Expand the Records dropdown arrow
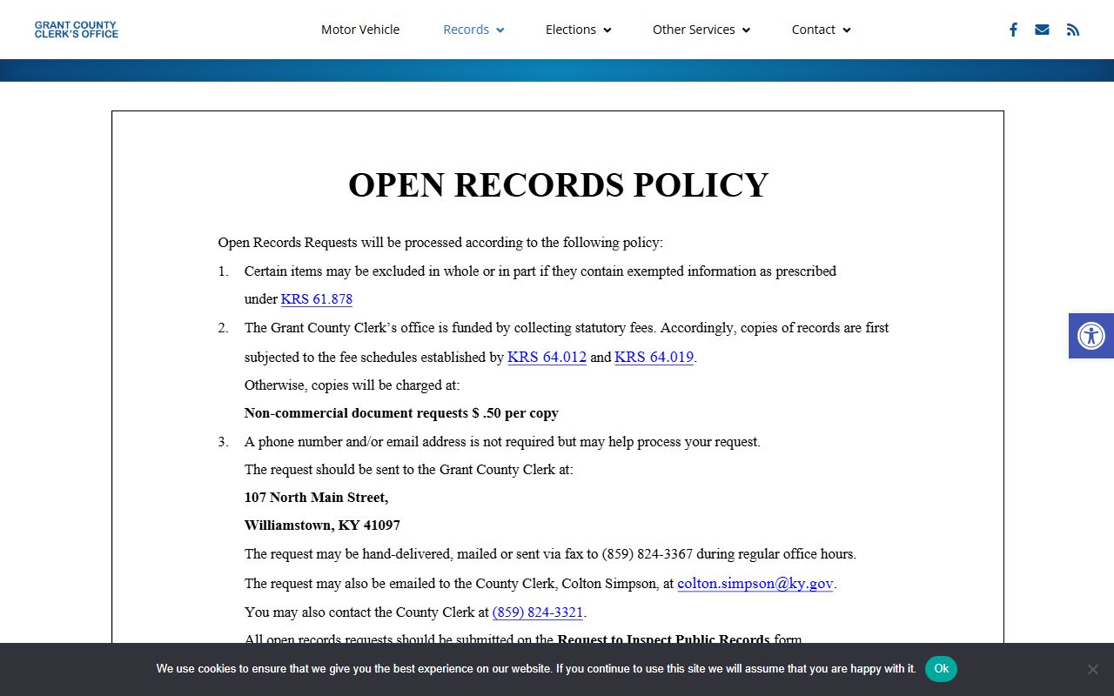The width and height of the screenshot is (1114, 696). 500,30
